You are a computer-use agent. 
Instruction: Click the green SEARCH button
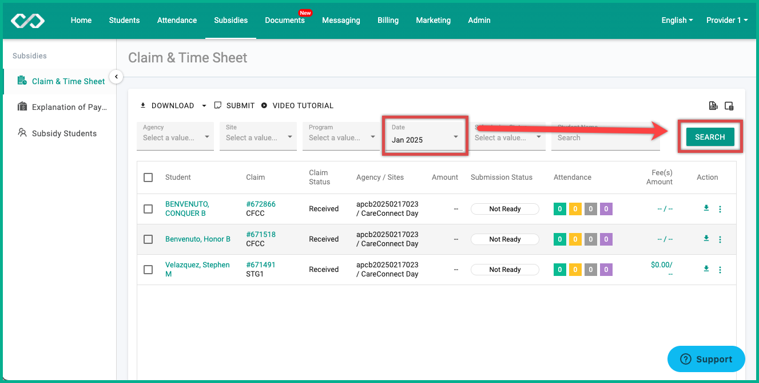[x=710, y=137]
